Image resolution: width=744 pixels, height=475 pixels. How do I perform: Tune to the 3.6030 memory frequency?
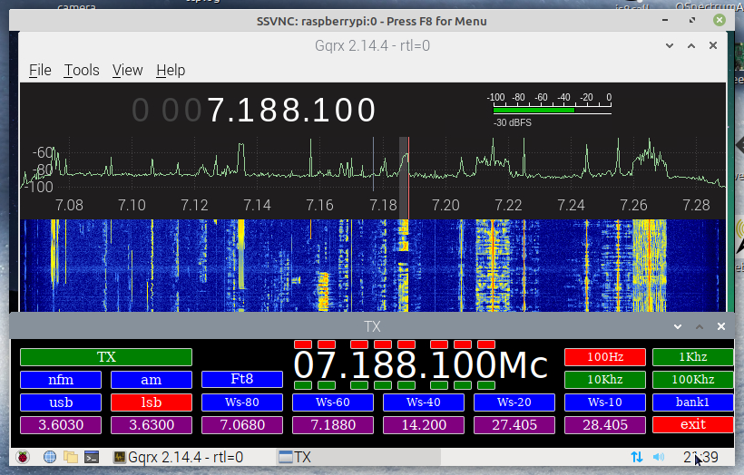(61, 425)
